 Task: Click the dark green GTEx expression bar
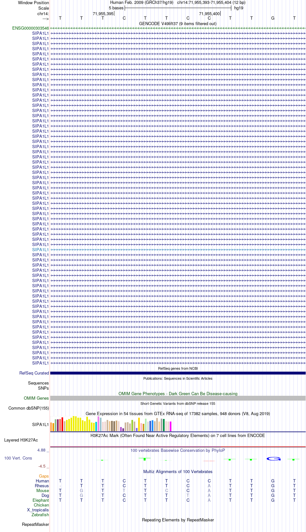pyautogui.click(x=164, y=425)
